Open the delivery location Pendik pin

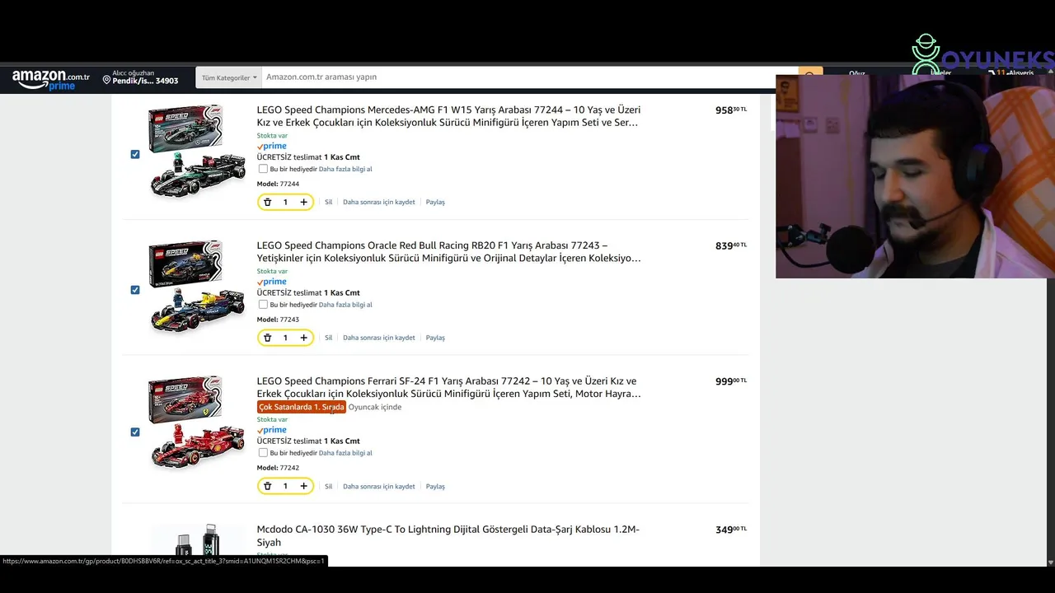140,77
